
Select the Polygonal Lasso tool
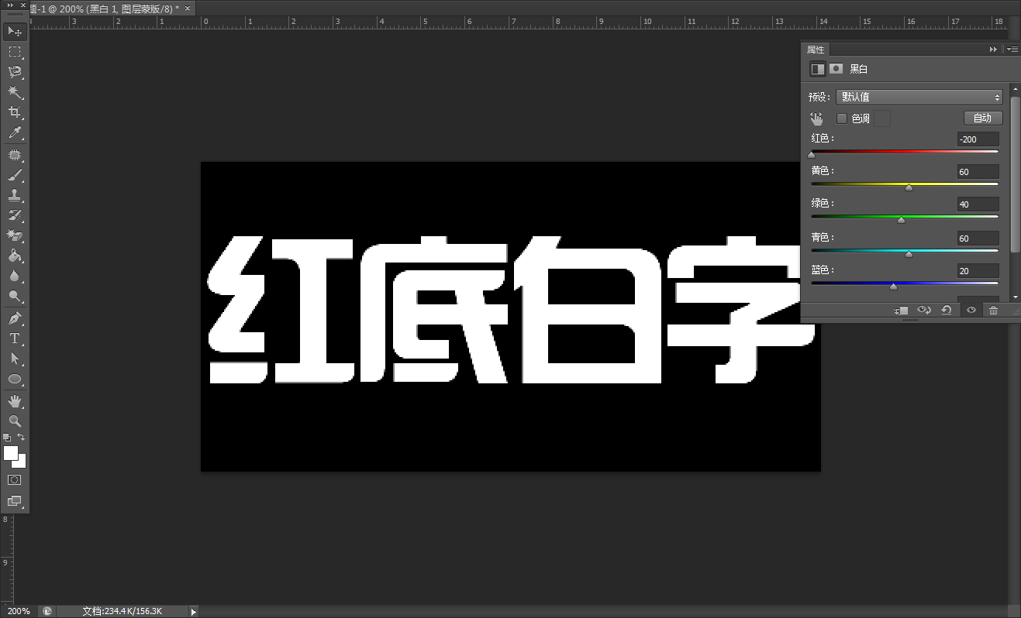(15, 72)
